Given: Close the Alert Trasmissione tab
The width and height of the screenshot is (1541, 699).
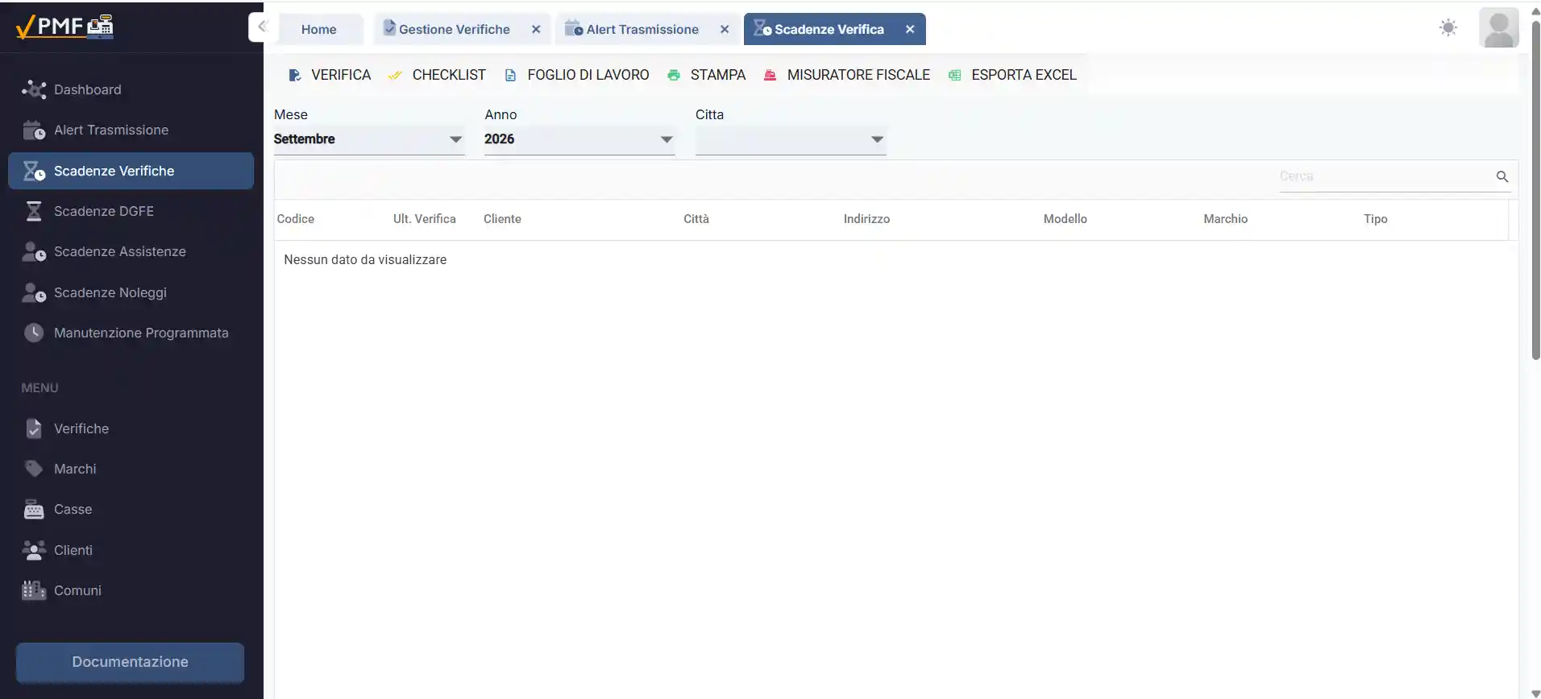Looking at the screenshot, I should pos(725,29).
